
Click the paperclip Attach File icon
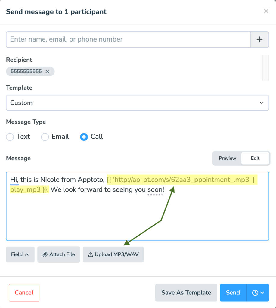[x=45, y=254]
